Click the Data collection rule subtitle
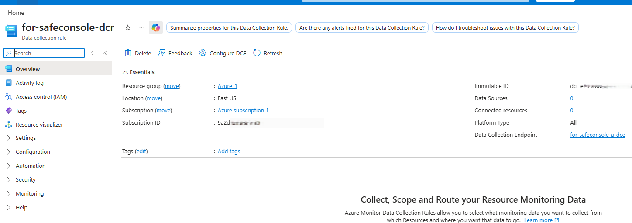 click(44, 38)
